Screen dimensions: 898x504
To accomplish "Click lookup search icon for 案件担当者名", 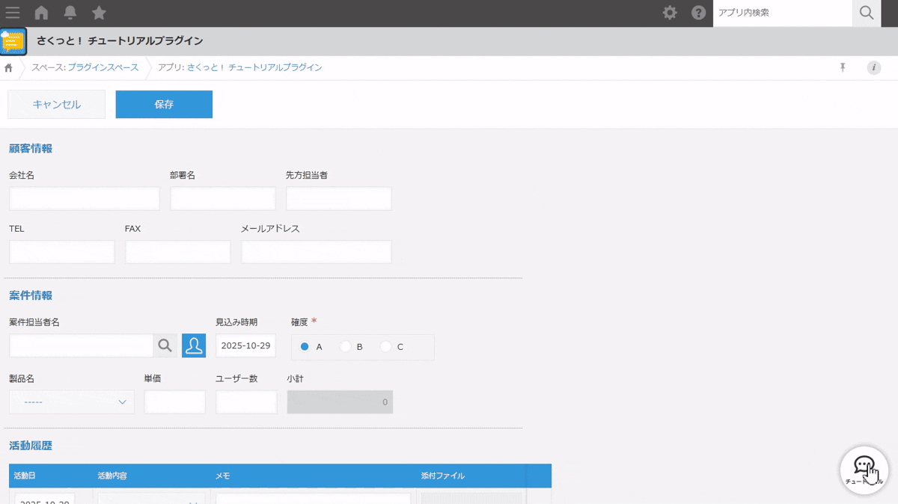I will click(165, 345).
